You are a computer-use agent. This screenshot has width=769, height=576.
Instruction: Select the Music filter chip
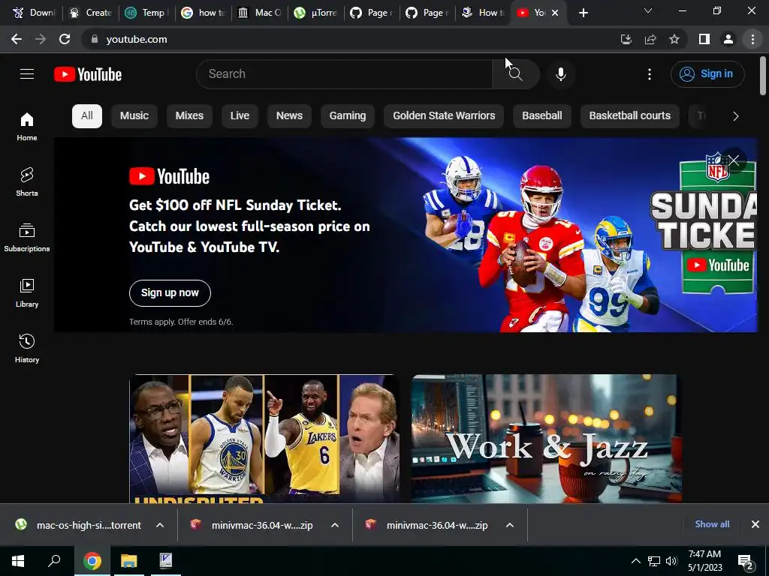tap(134, 116)
